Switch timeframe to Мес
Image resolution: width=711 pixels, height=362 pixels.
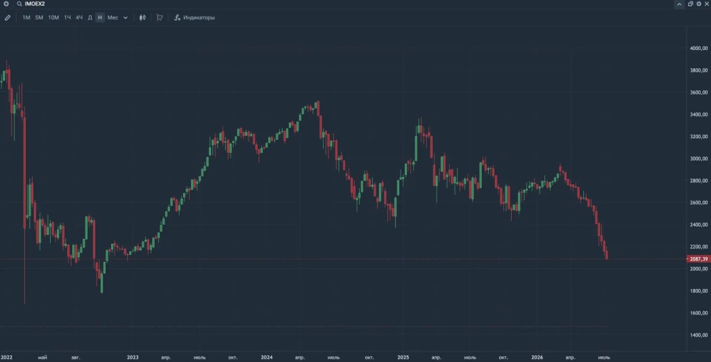point(112,17)
